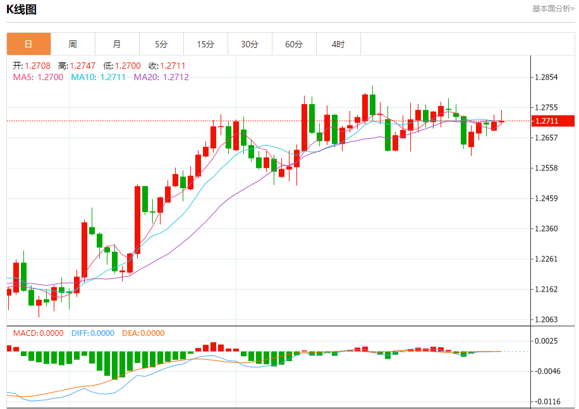Click the 1.2459 price axis label

coord(546,198)
